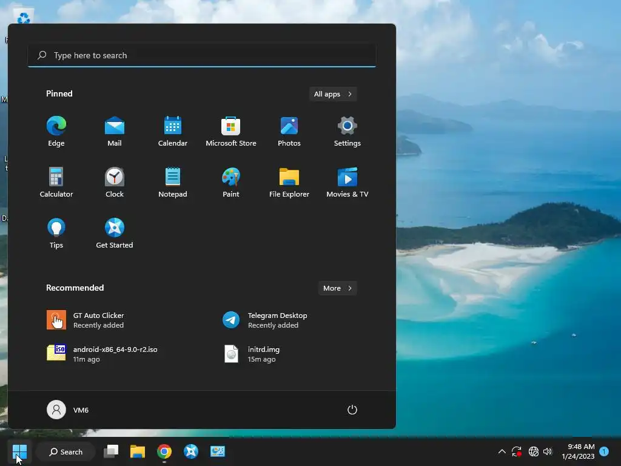621x466 pixels.
Task: Open the Tips app
Action: click(56, 234)
